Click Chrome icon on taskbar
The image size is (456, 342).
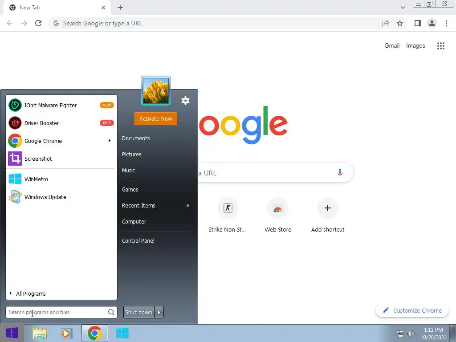point(94,333)
